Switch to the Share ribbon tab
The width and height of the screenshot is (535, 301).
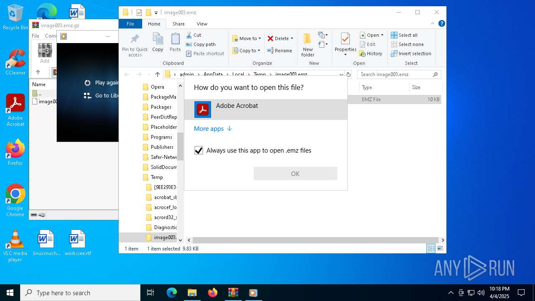(x=178, y=24)
